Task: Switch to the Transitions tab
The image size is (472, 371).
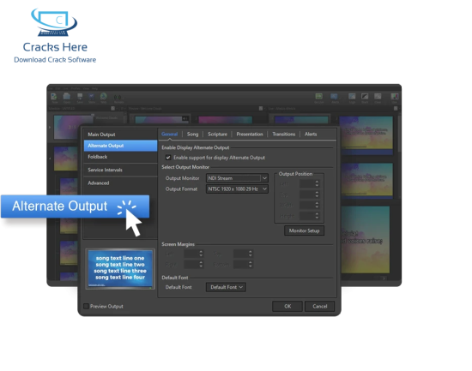Action: coord(284,134)
